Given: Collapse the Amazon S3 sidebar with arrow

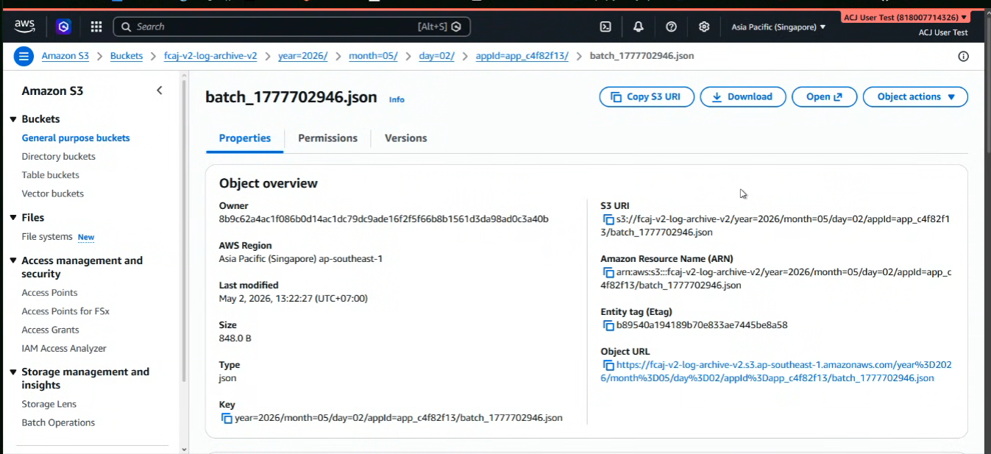Looking at the screenshot, I should (160, 91).
